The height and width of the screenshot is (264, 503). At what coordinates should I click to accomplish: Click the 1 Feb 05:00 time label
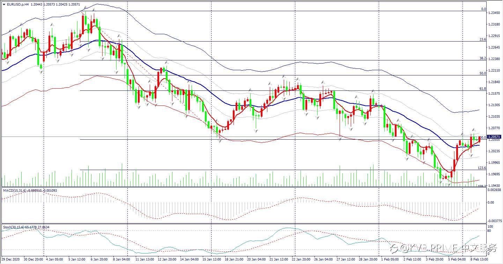391,260
